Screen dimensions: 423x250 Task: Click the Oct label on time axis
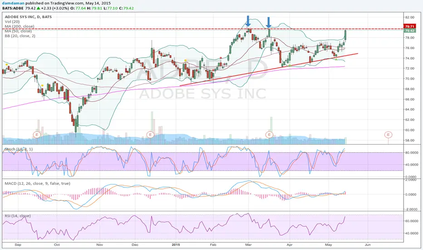[57, 245]
